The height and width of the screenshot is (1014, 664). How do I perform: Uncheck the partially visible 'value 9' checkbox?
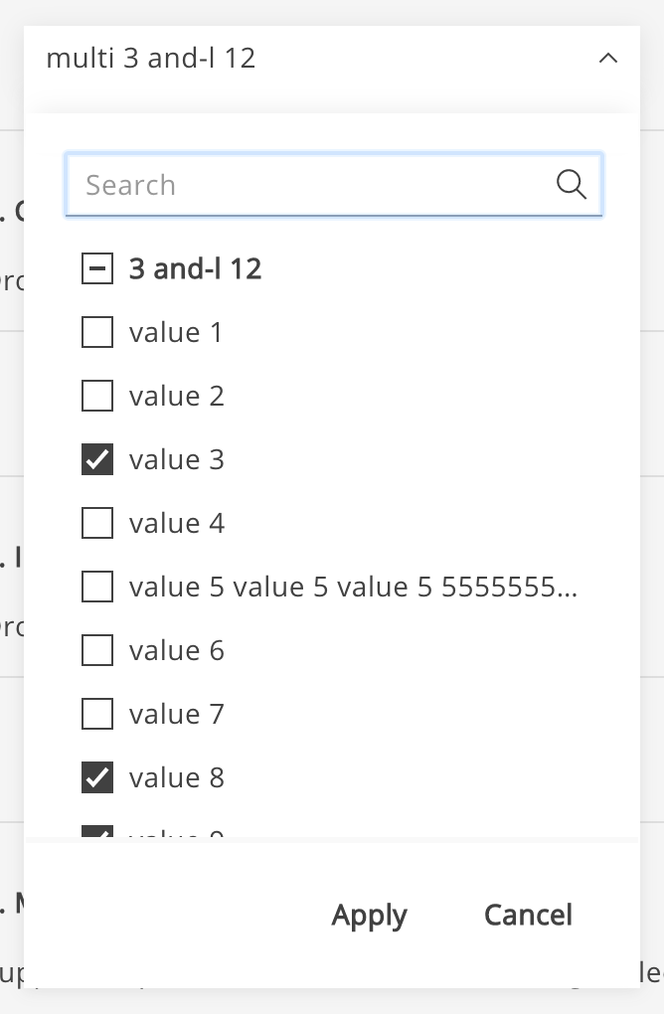[96, 835]
